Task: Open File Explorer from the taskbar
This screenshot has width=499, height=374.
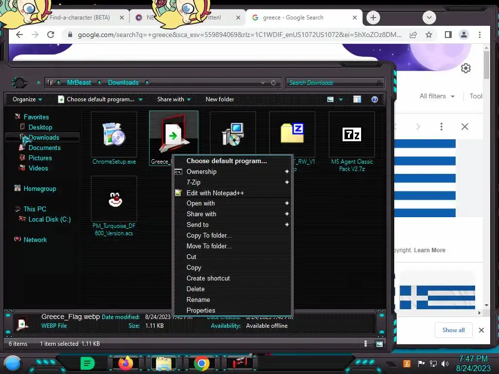Action: [164, 363]
